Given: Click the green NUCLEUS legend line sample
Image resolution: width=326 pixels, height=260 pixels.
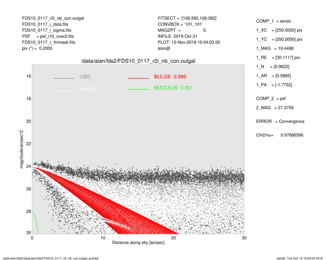Looking at the screenshot, I should coord(138,89).
